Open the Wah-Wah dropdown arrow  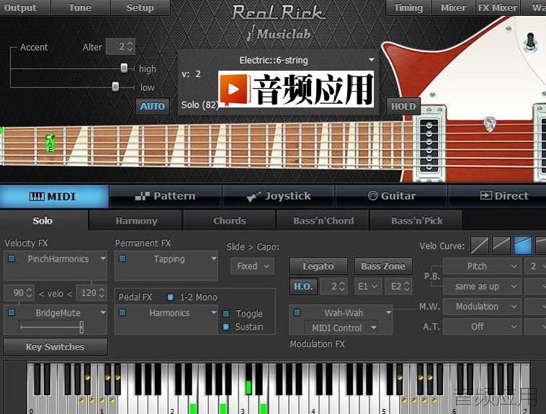(x=388, y=312)
